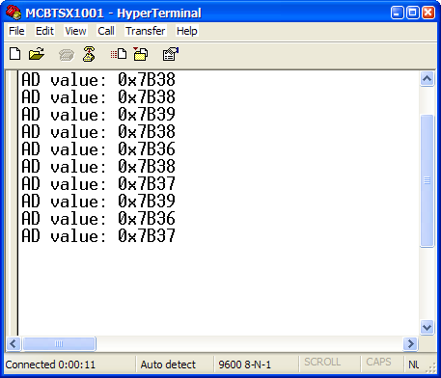
Task: Click the AD value 0x7B37 last line
Action: [98, 235]
